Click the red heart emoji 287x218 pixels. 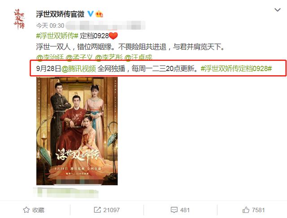click(113, 36)
